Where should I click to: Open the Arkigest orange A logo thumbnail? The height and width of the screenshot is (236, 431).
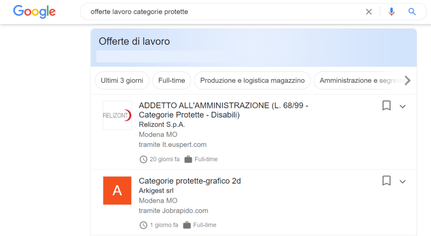point(117,191)
